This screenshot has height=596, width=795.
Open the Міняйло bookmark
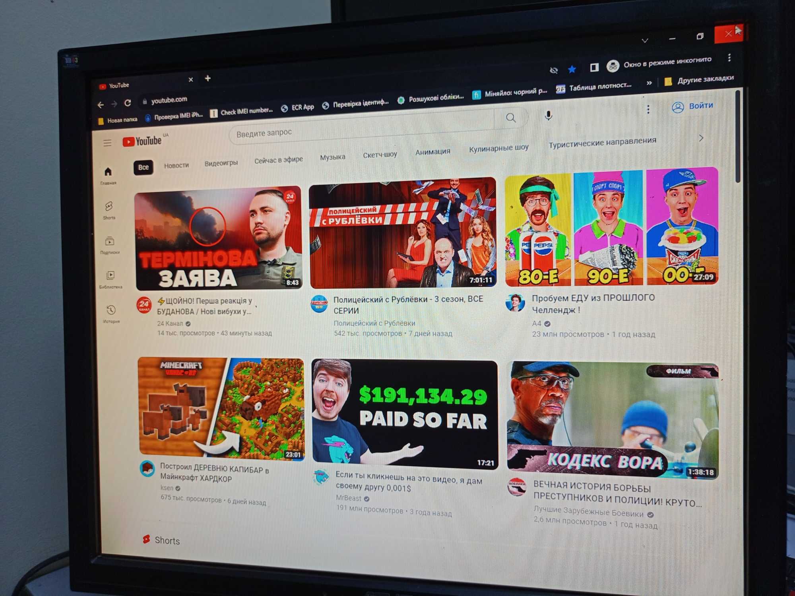click(510, 93)
